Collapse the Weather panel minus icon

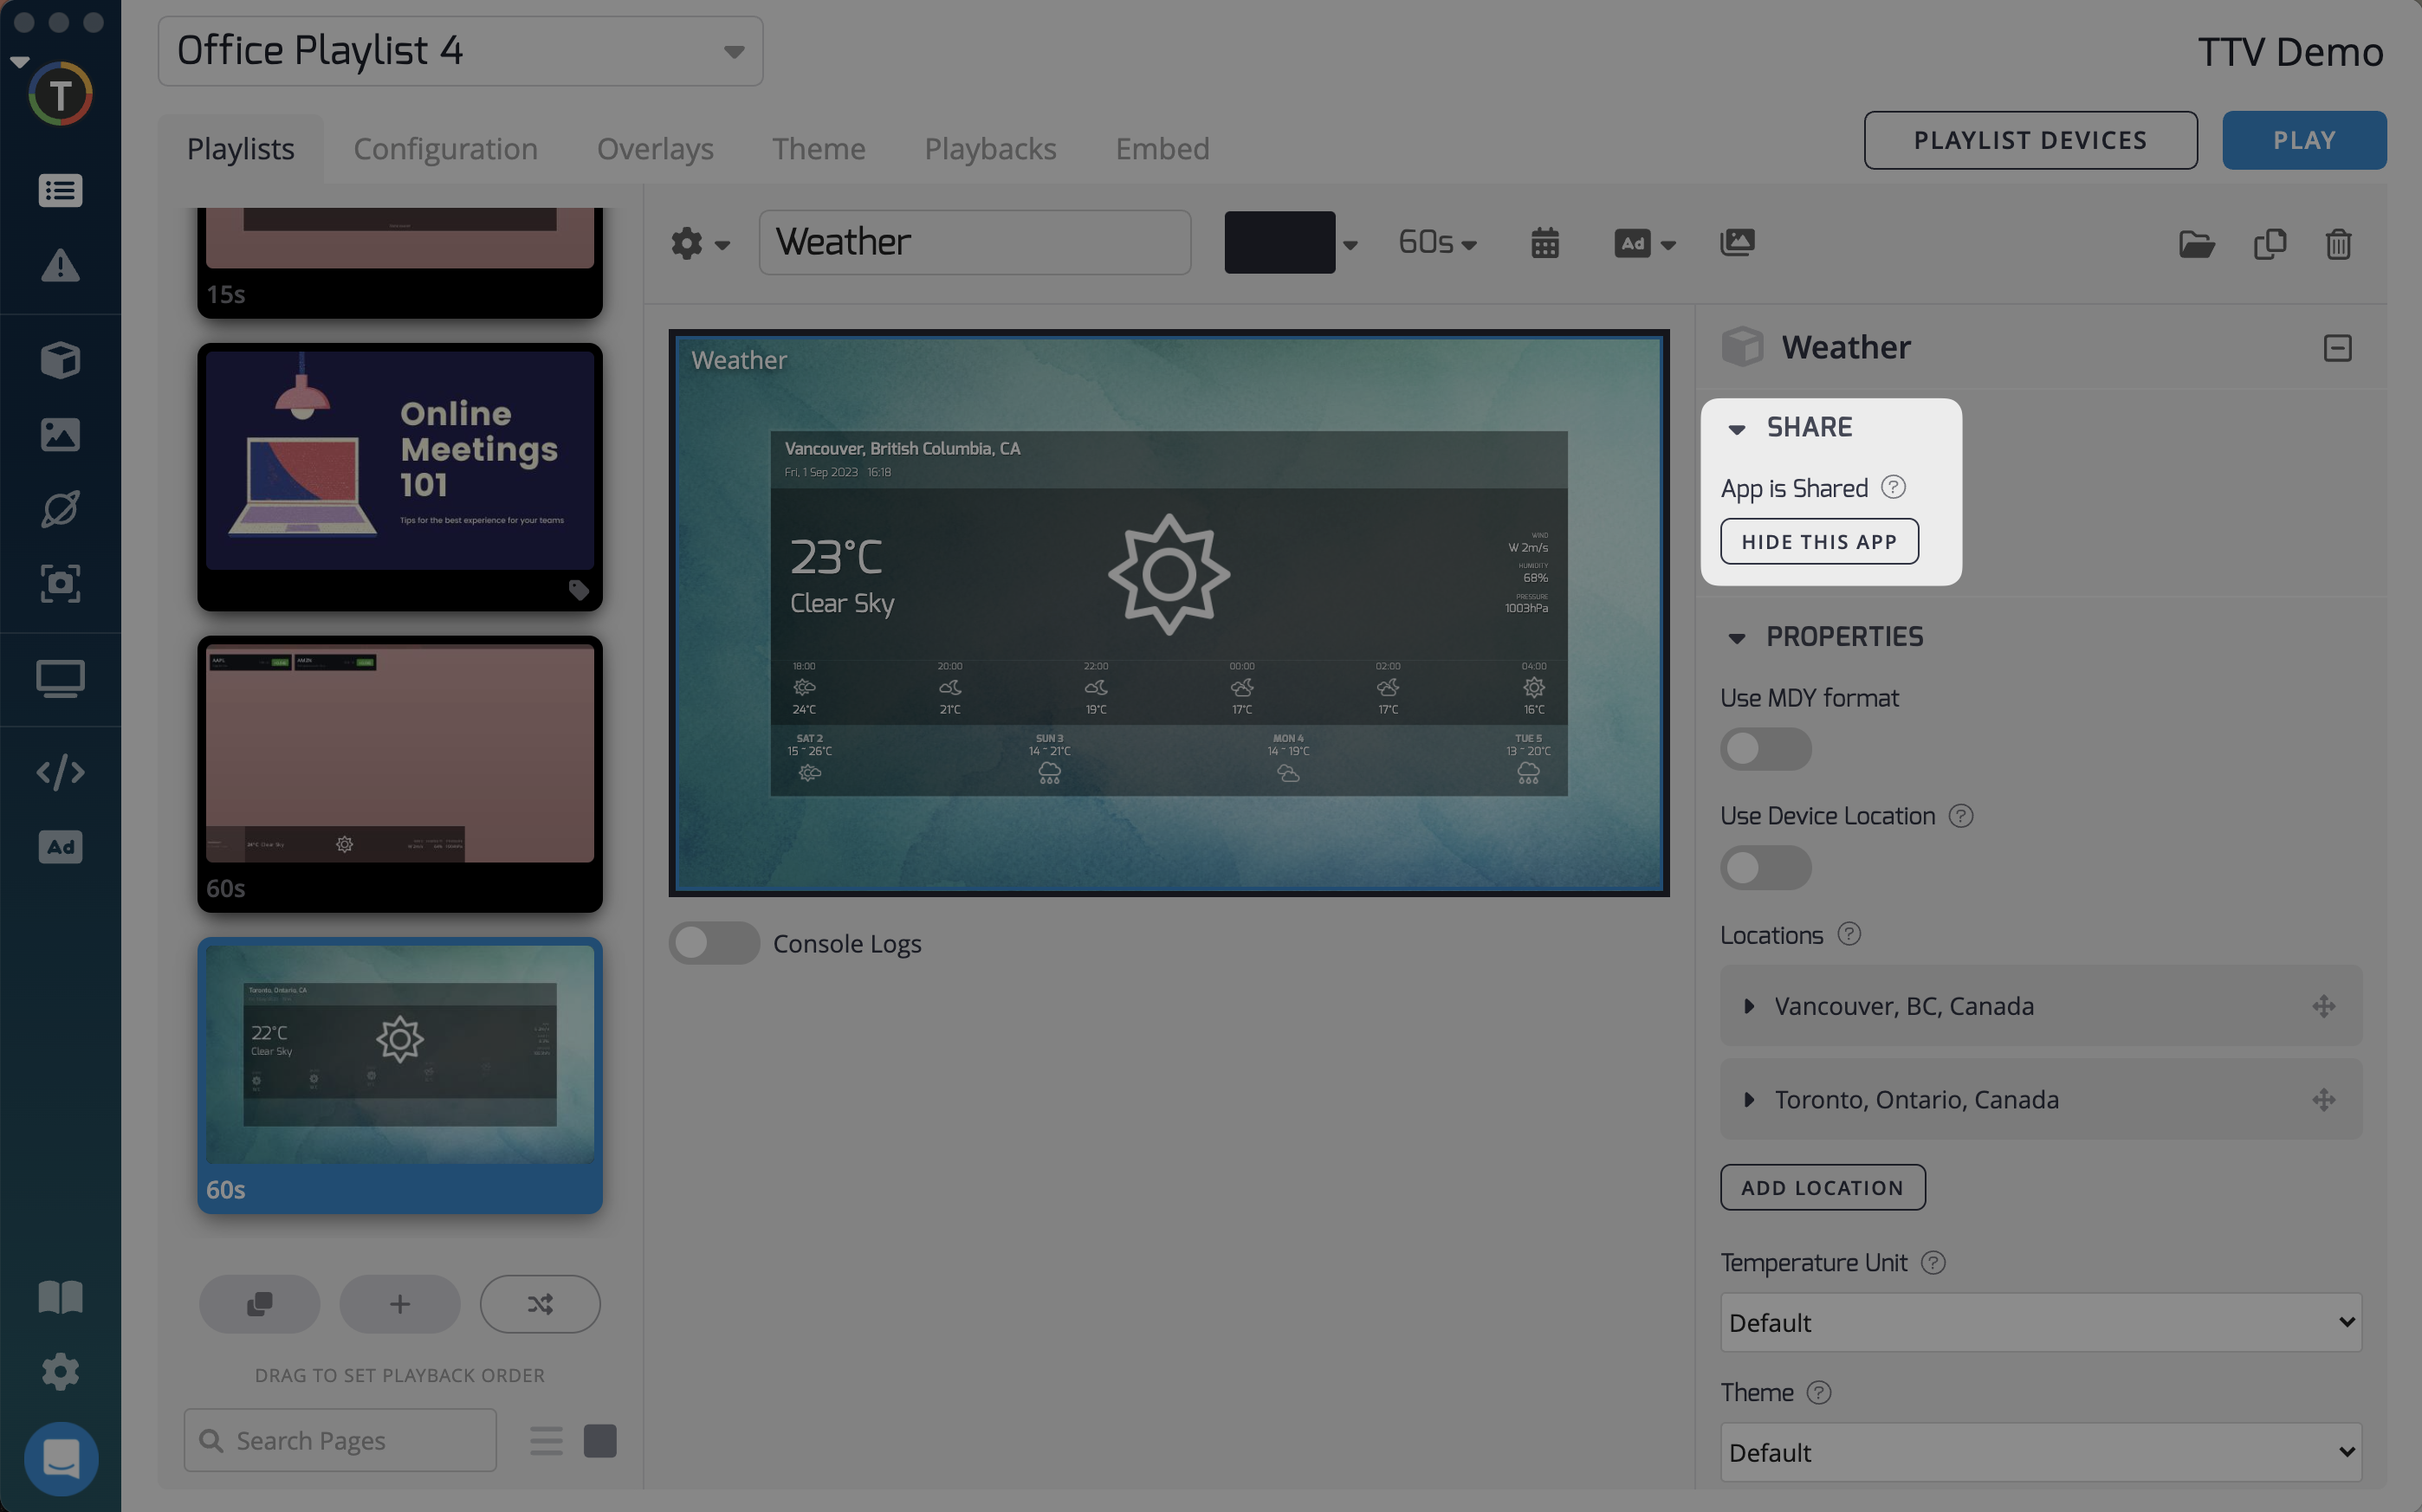pos(2337,348)
